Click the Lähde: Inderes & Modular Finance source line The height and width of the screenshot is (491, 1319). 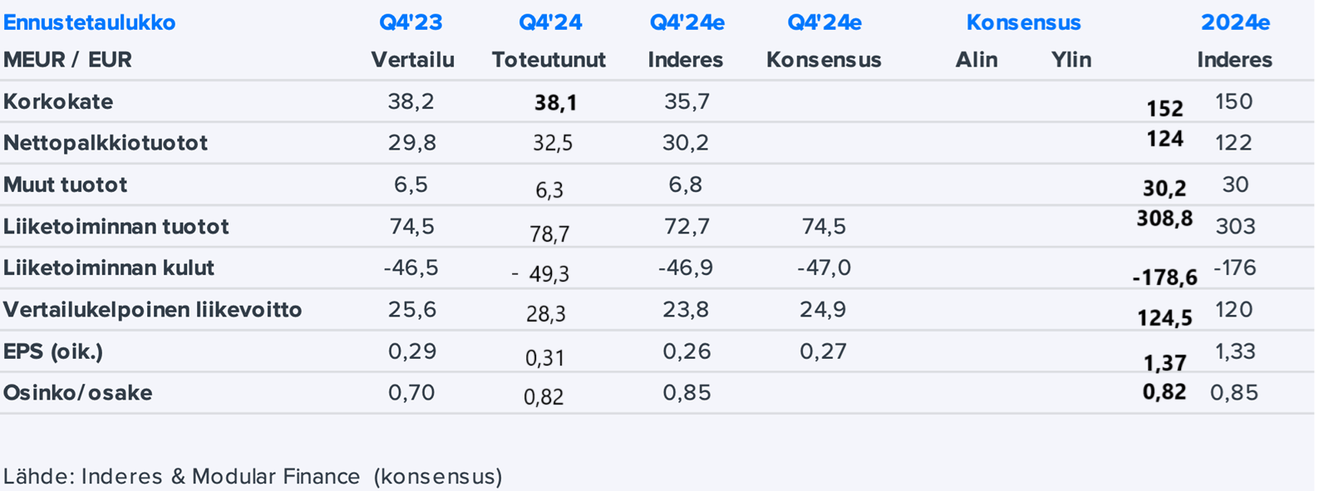pos(253,476)
